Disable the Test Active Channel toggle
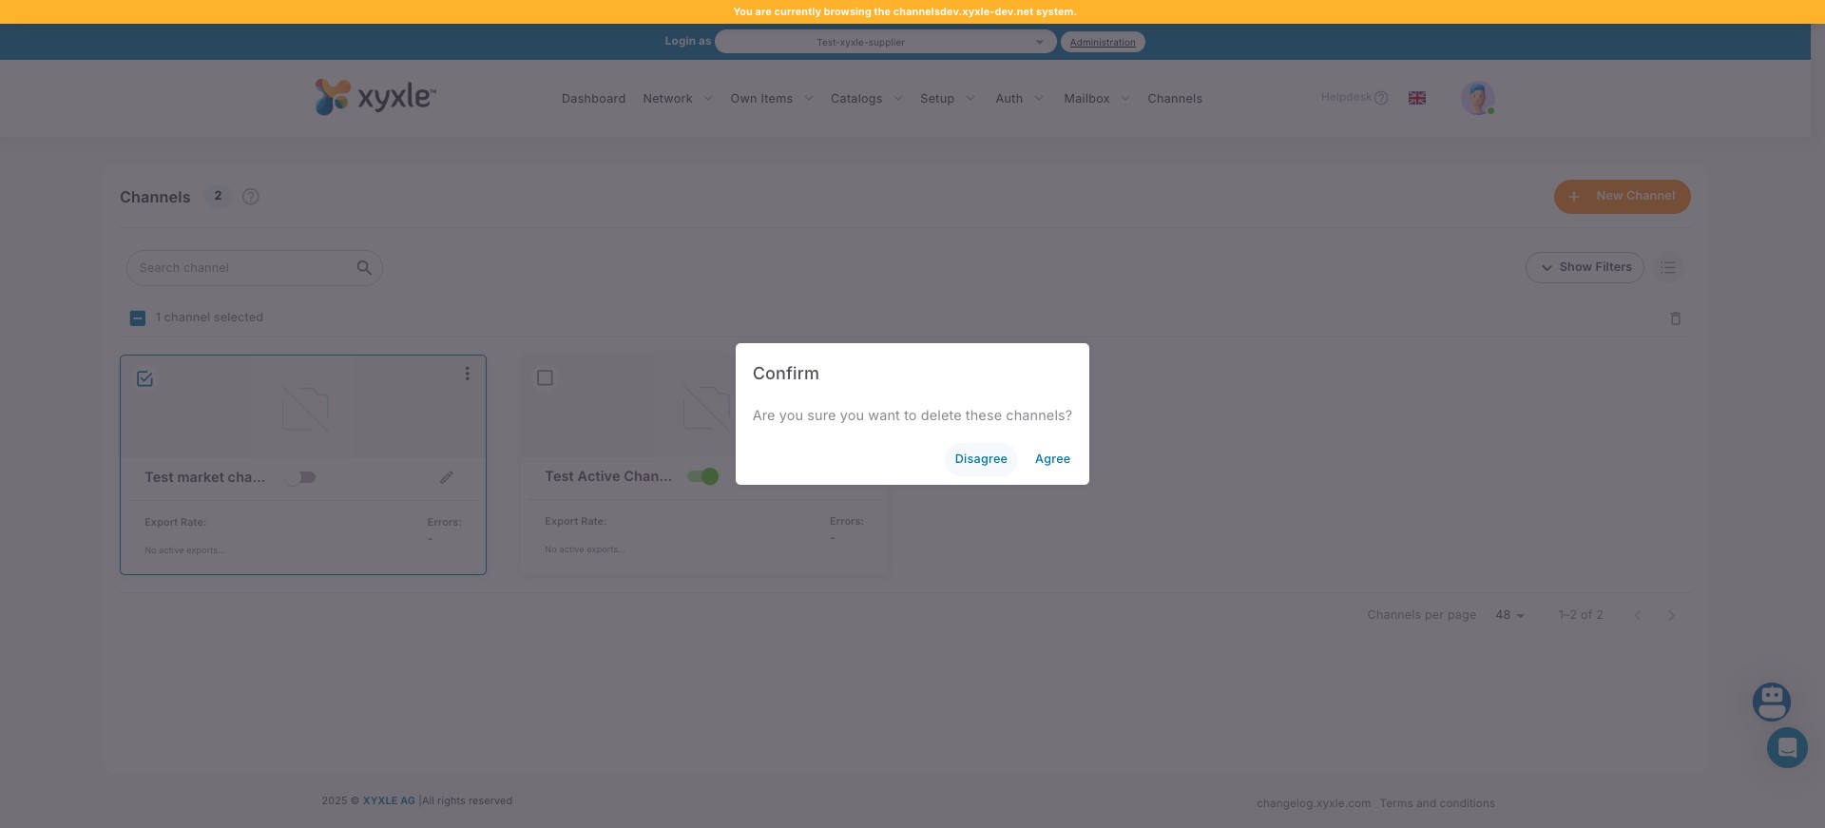 (x=703, y=476)
